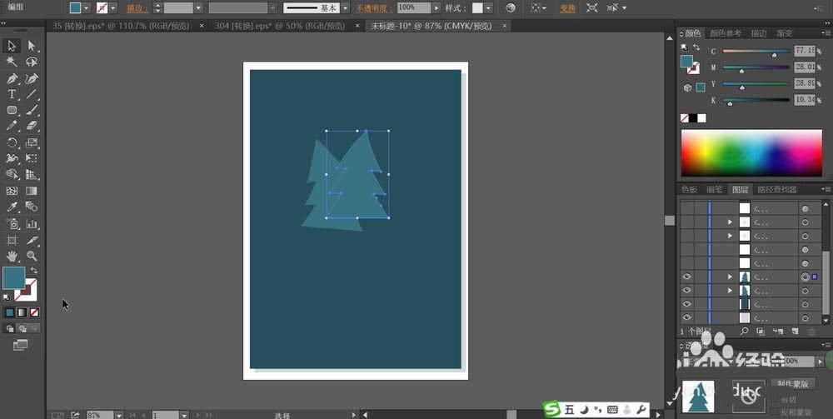Viewport: 833px width, 419px height.
Task: Choose the Type tool
Action: (x=12, y=94)
